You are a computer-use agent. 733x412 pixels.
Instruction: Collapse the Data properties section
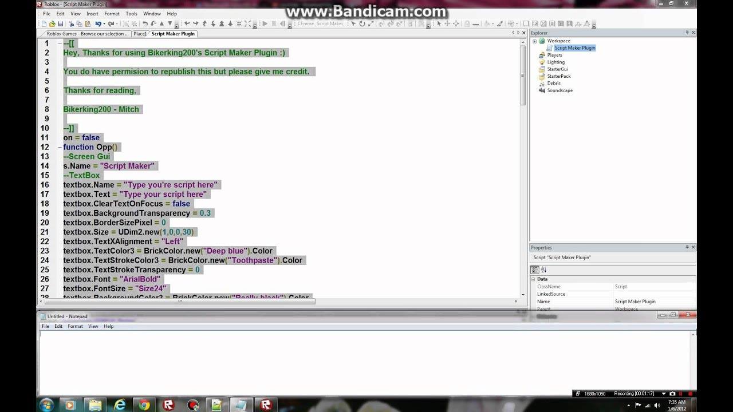pos(534,279)
